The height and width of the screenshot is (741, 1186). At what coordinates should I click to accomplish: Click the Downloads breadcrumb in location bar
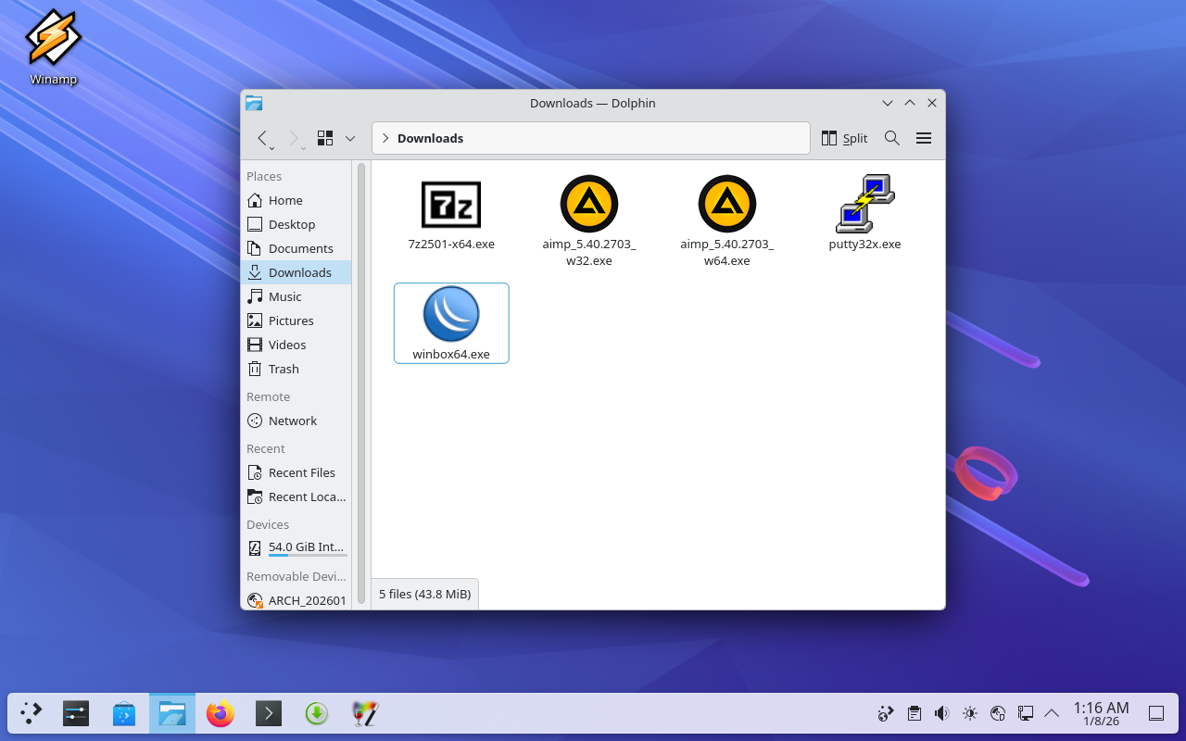pos(430,138)
